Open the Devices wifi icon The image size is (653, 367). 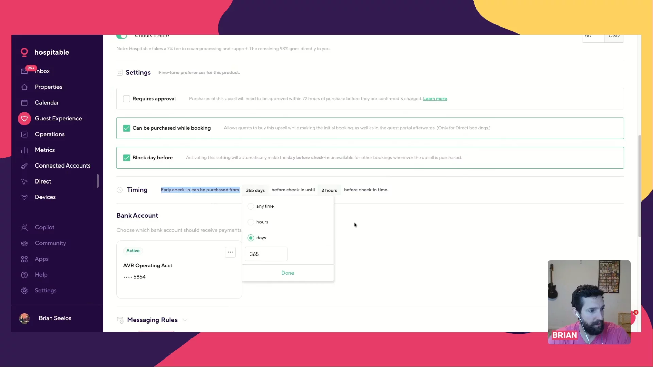pos(24,197)
